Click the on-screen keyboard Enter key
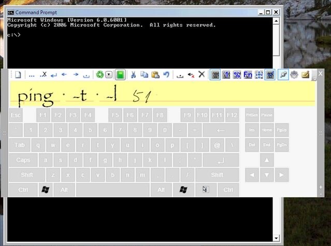The width and height of the screenshot is (331, 246). pyautogui.click(x=221, y=160)
